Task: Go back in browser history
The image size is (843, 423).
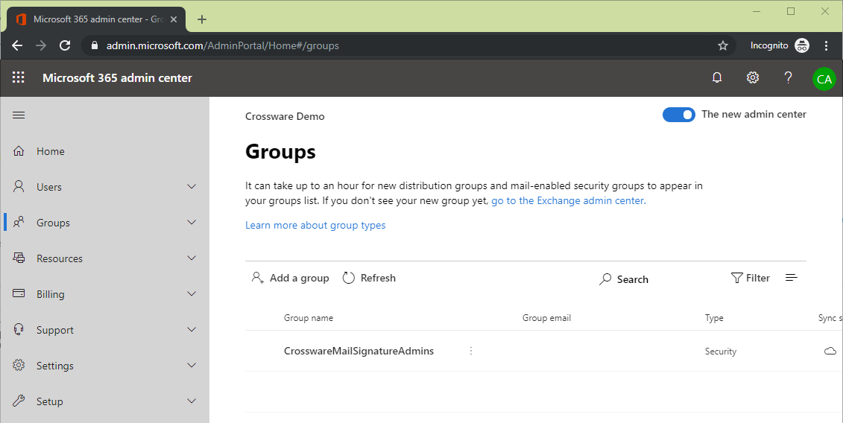Action: point(17,45)
